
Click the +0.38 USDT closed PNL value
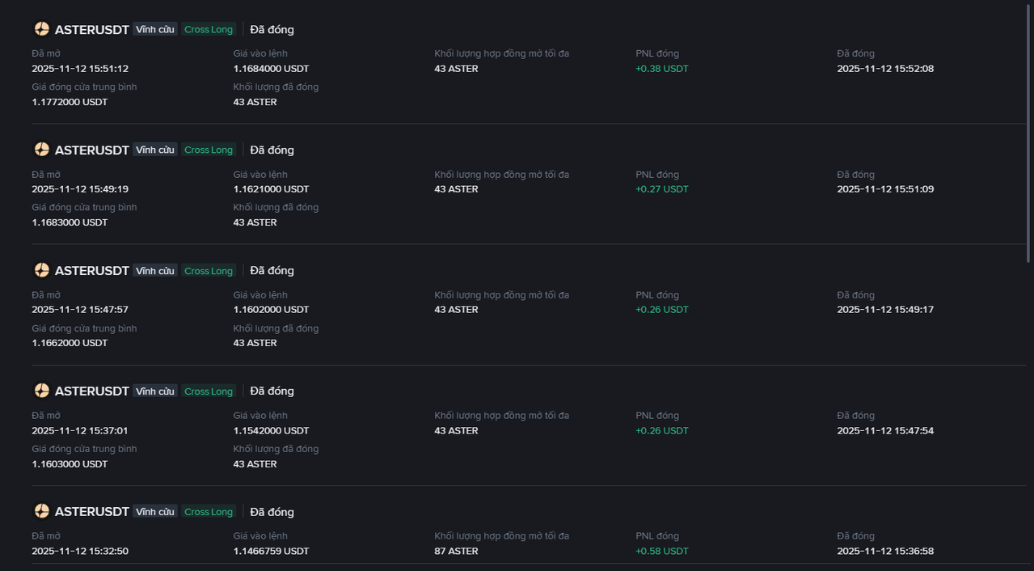(662, 69)
